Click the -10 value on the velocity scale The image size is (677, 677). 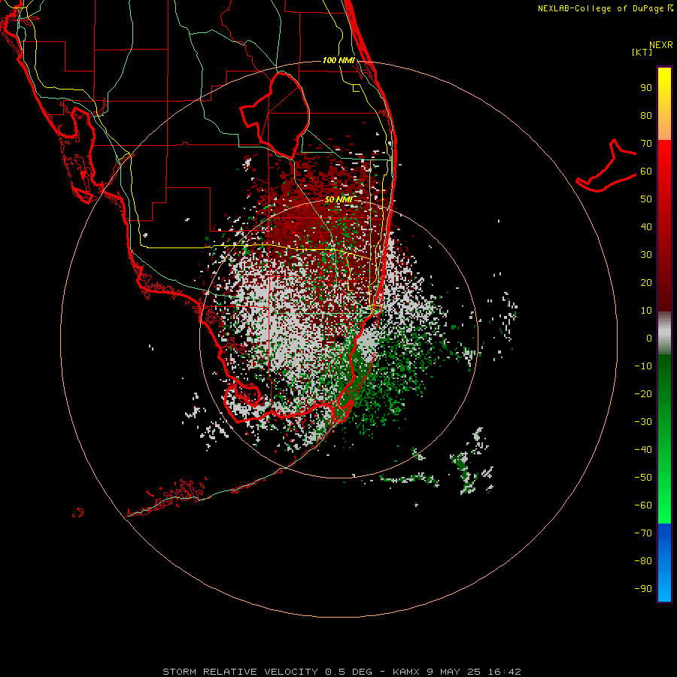(643, 366)
